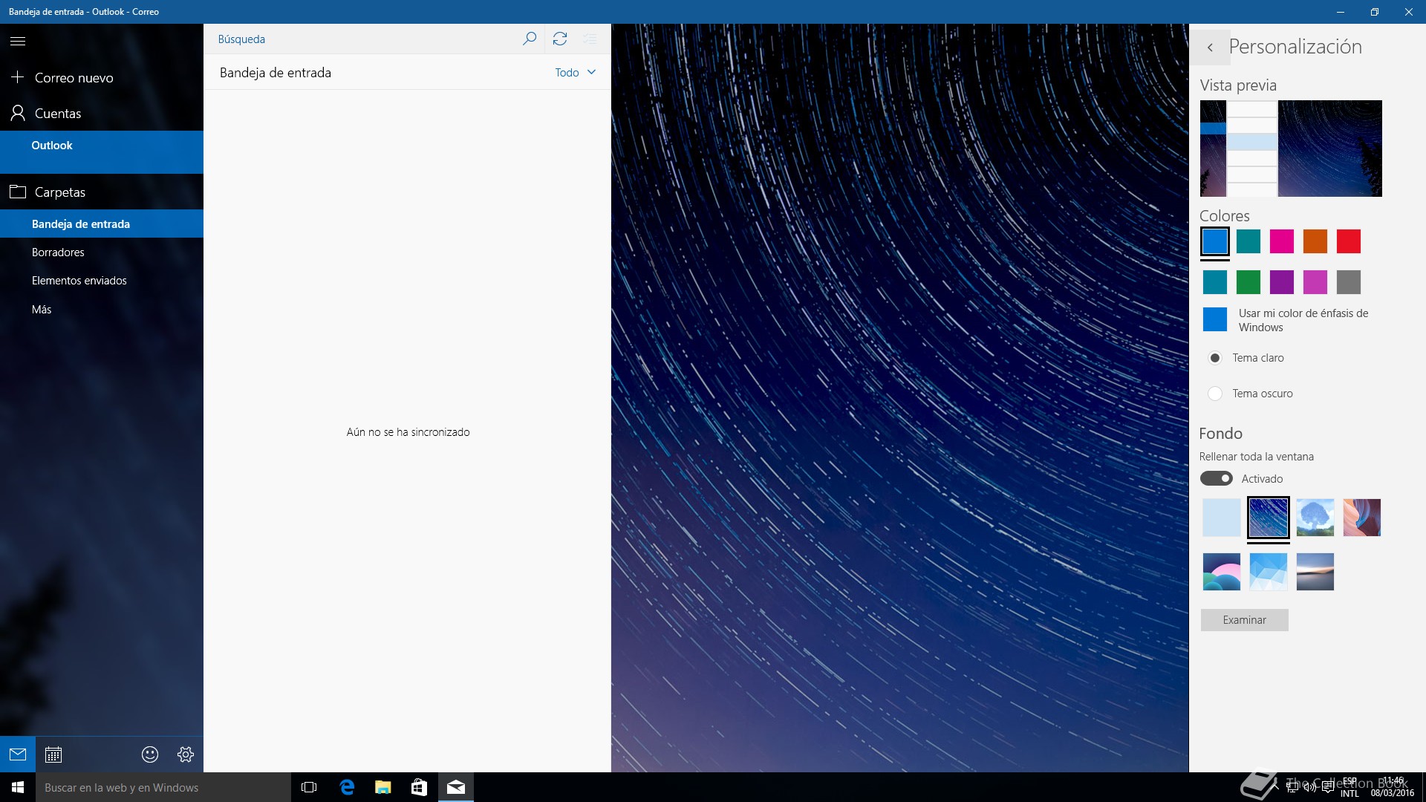This screenshot has width=1426, height=802.
Task: Switch to Mail view in bottom bar
Action: coord(18,754)
